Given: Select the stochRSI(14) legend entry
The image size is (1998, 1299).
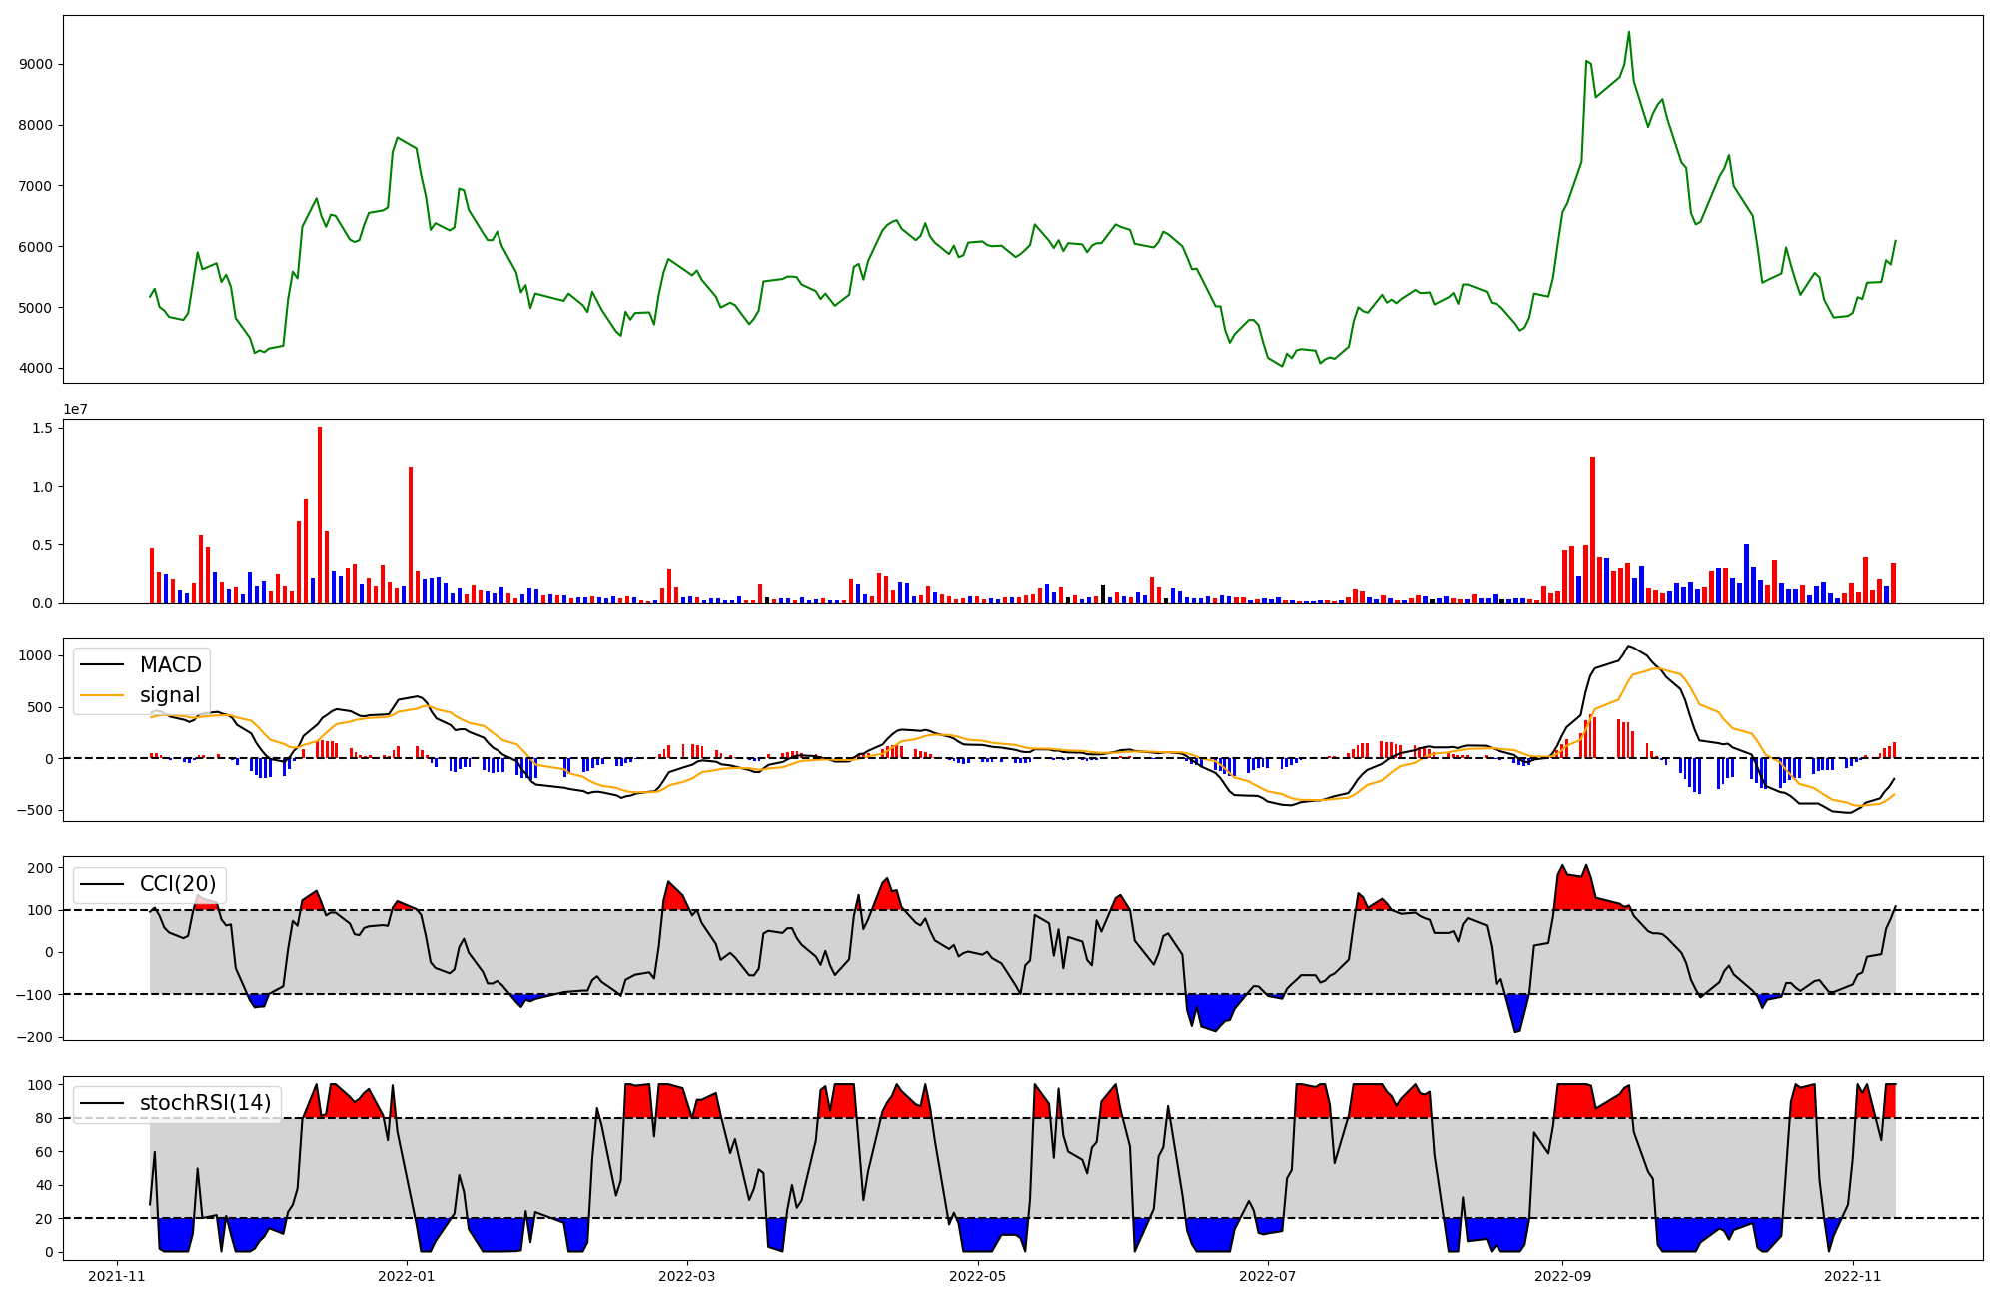Looking at the screenshot, I should click(205, 1103).
